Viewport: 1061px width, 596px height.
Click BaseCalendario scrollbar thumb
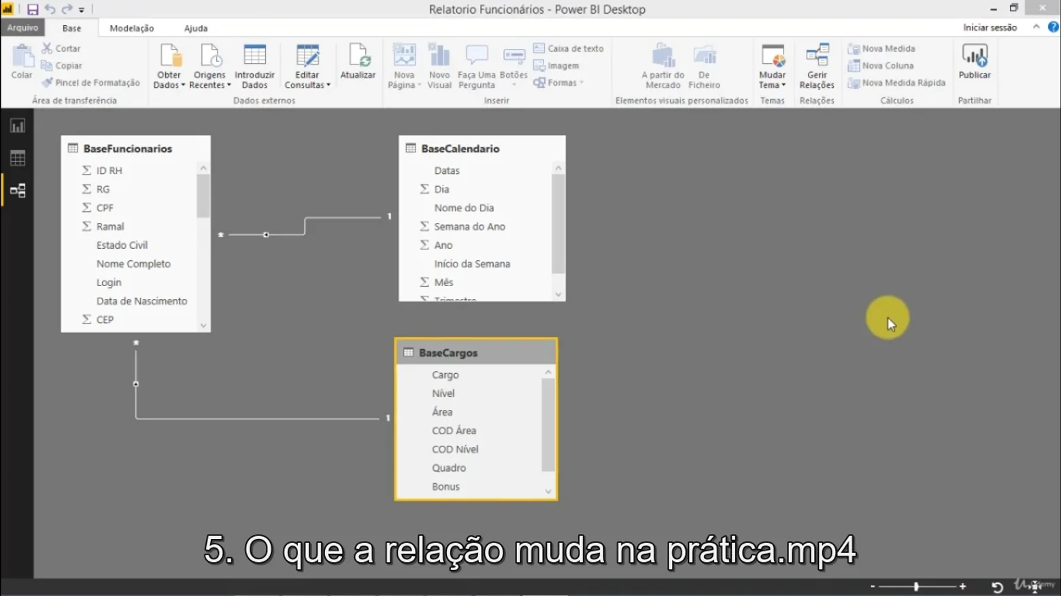click(558, 224)
